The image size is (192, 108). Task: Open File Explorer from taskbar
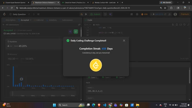tap(138, 105)
